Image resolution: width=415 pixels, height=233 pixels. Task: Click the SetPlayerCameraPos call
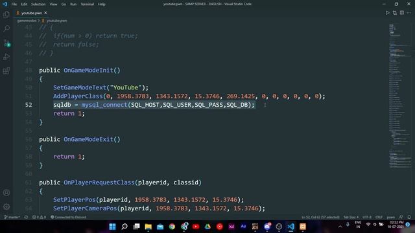(x=85, y=208)
